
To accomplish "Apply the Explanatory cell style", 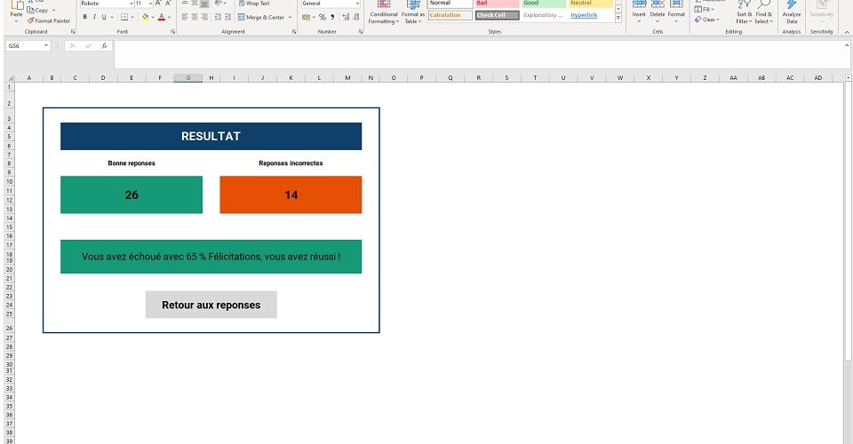I will click(x=544, y=15).
